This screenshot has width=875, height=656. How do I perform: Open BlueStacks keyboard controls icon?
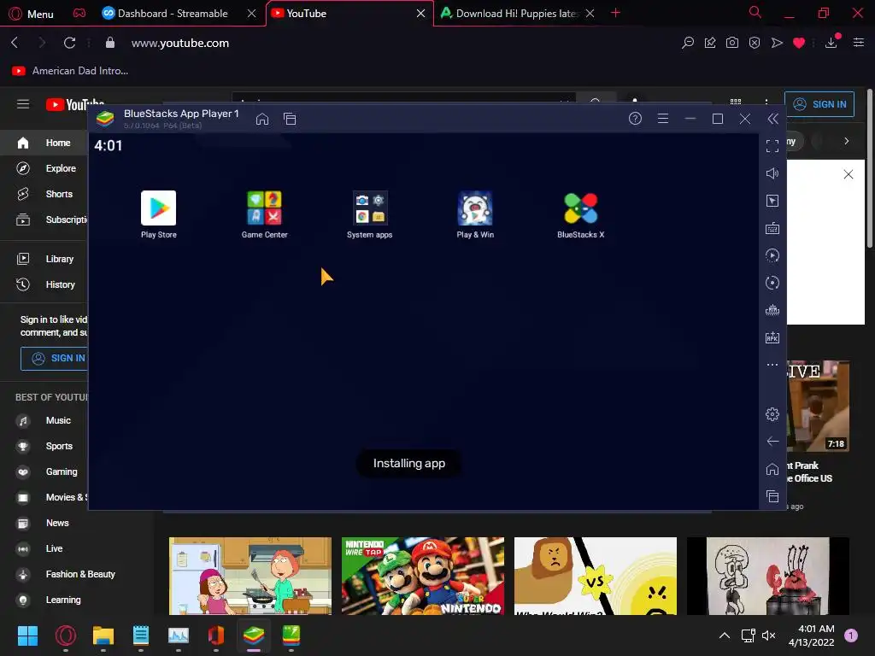point(772,228)
